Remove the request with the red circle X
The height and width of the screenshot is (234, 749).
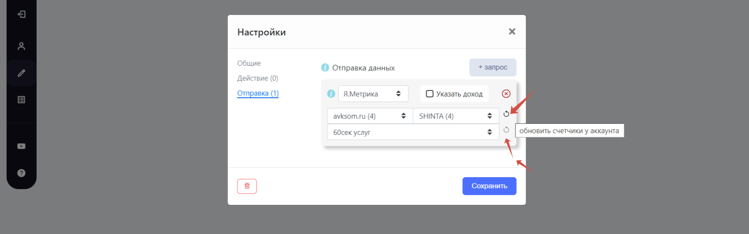tap(506, 94)
